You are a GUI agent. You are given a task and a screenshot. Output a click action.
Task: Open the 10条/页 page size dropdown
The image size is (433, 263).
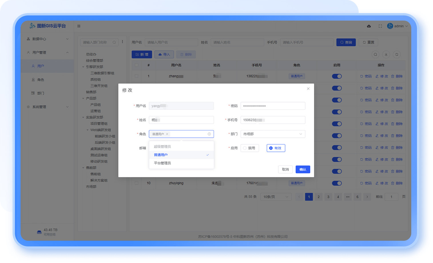click(x=275, y=197)
